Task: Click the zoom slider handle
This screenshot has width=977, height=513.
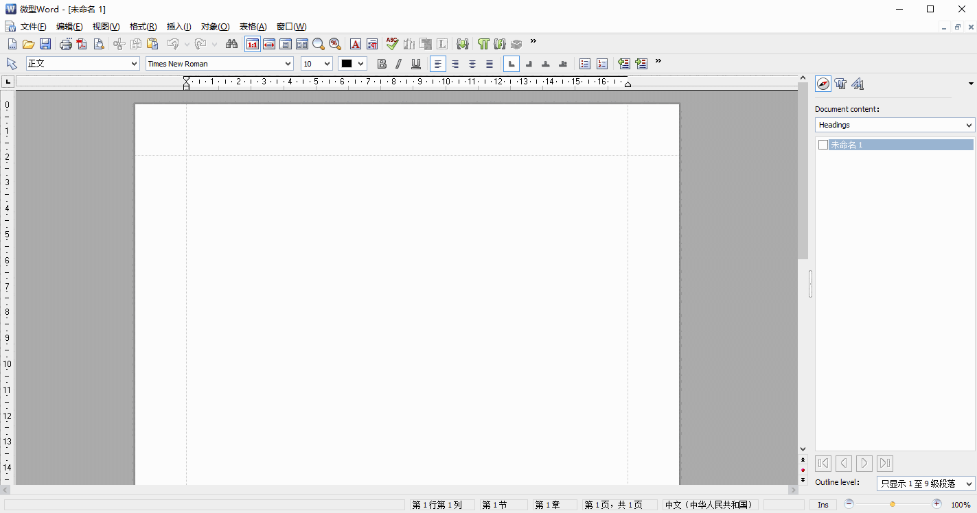Action: click(893, 504)
